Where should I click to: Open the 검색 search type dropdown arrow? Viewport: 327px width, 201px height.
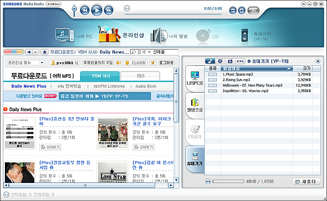pos(149,52)
